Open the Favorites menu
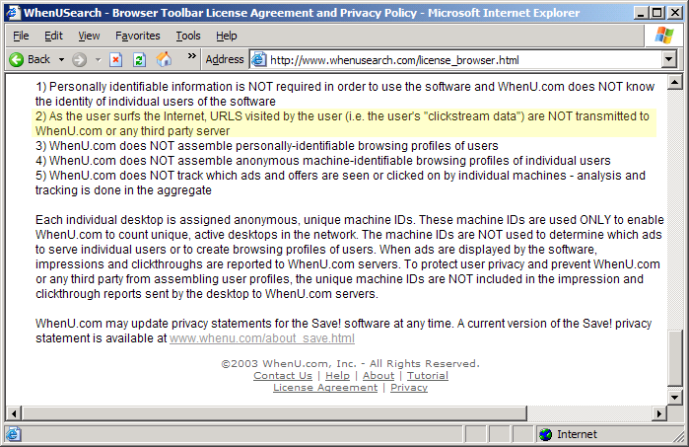Image resolution: width=689 pixels, height=447 pixels. point(138,36)
